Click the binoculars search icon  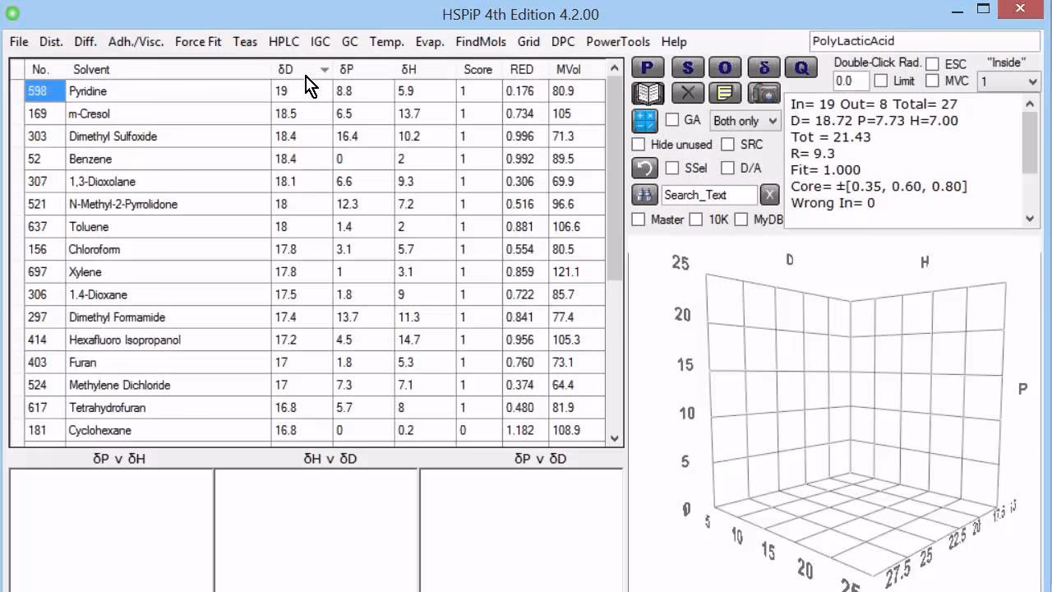coord(644,195)
